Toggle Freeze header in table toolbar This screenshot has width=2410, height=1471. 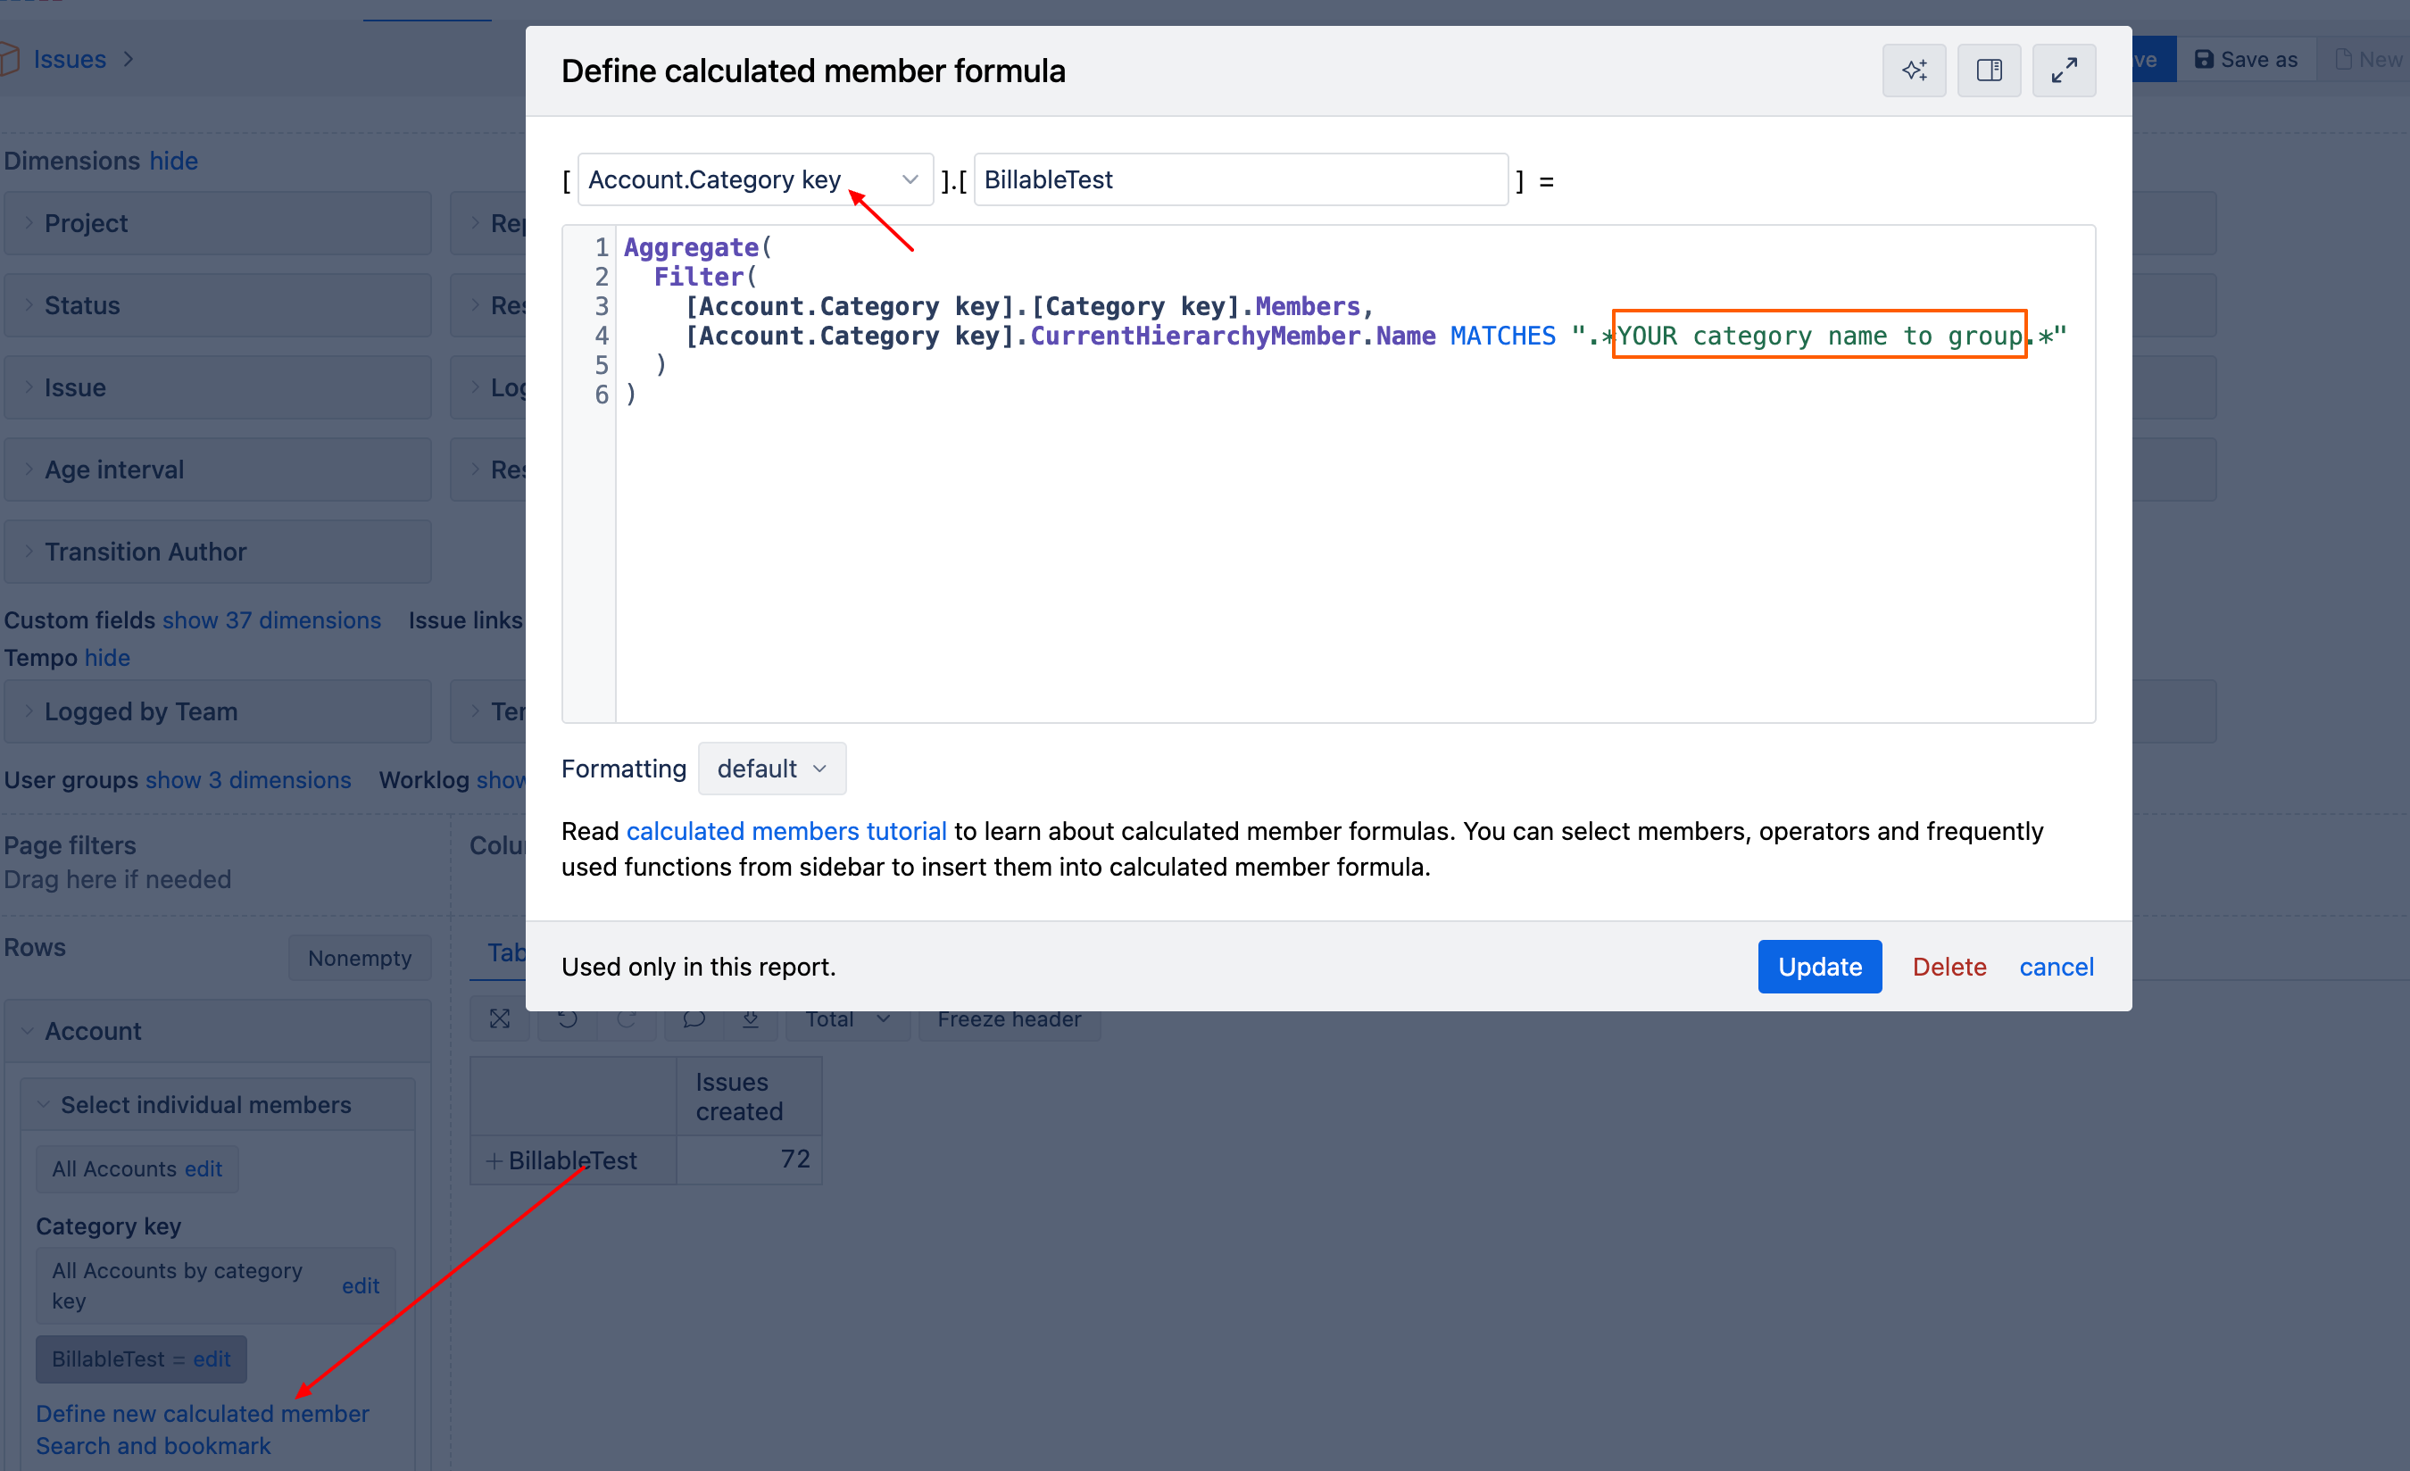pyautogui.click(x=1009, y=1019)
